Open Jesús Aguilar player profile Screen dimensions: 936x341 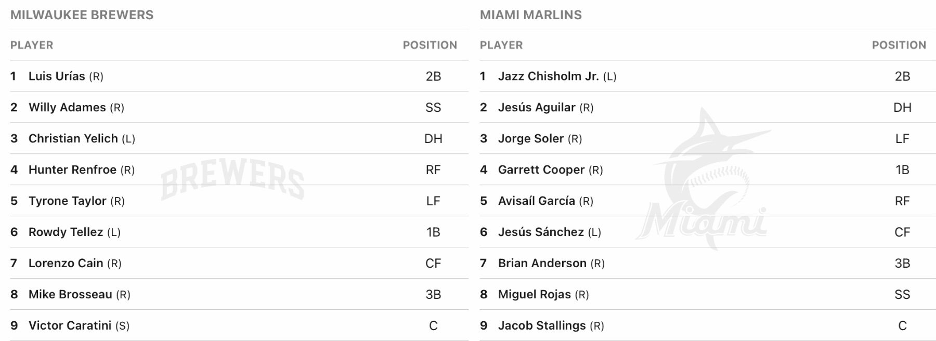coord(537,108)
